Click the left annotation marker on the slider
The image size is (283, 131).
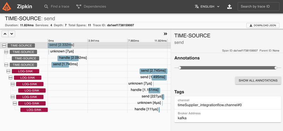coord(180,68)
